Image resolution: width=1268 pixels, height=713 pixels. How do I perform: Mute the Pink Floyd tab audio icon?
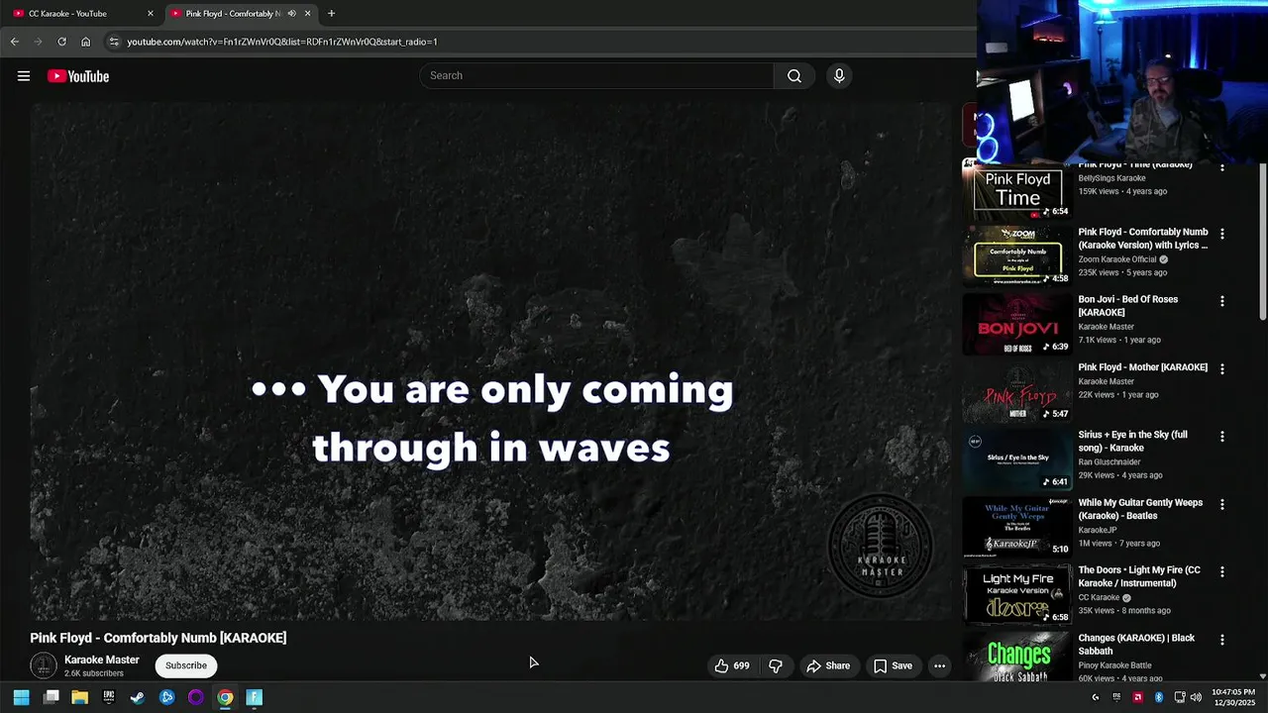291,14
